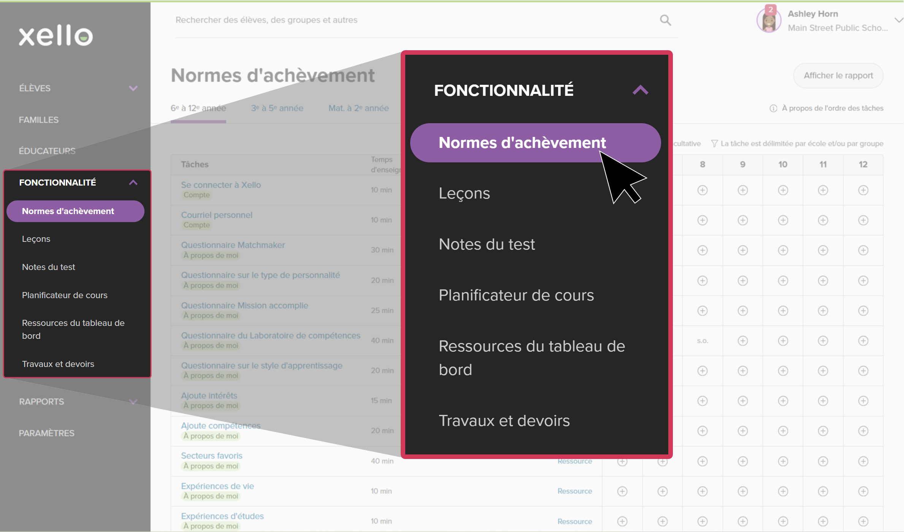Open the Questionnaire Matchmaker task
The image size is (904, 532).
pos(233,245)
